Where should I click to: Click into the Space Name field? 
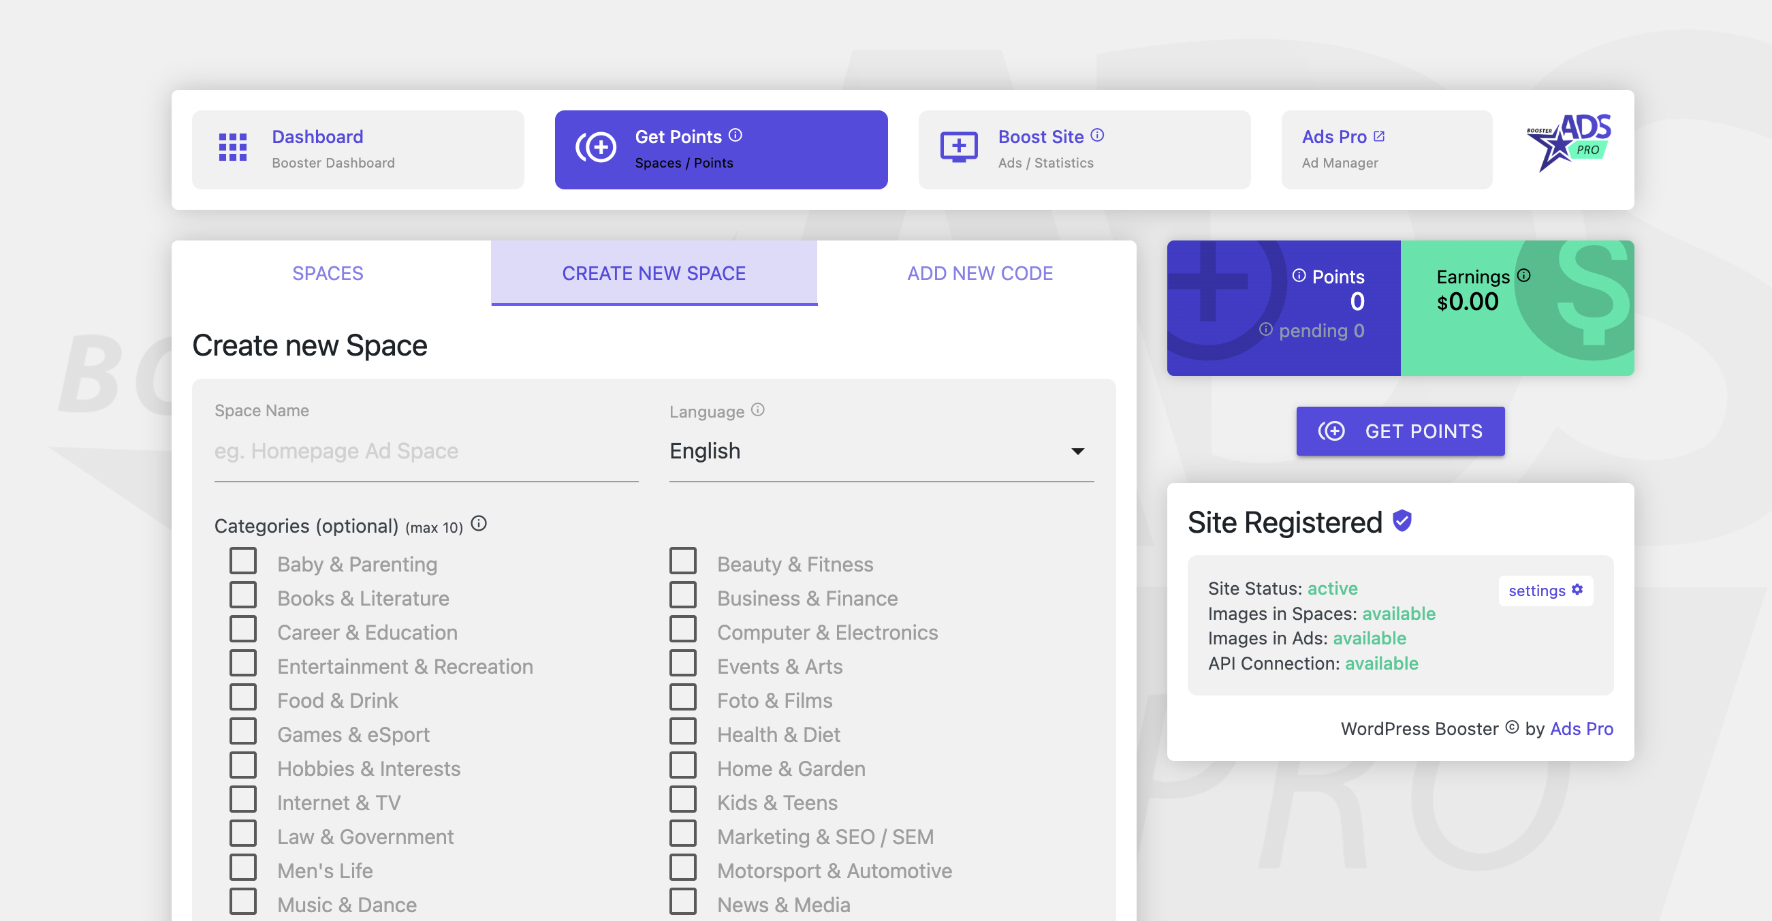point(426,452)
